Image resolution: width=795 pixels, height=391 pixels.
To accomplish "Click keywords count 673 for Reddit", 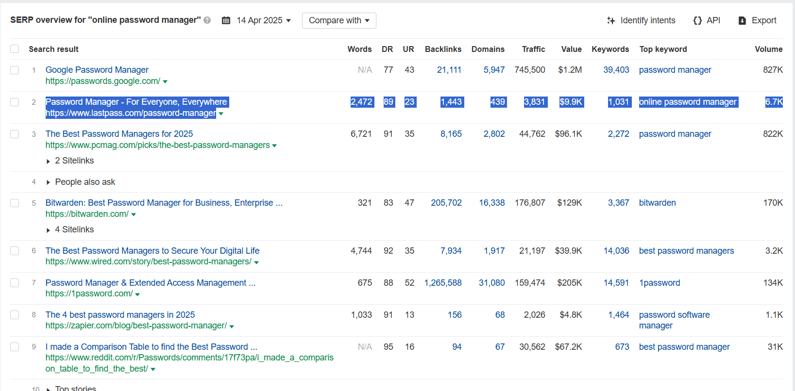I will coord(622,347).
